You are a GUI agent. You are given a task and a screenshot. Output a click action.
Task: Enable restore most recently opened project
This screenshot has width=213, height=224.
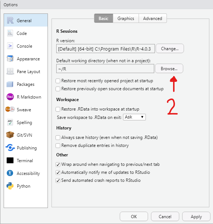(x=58, y=81)
